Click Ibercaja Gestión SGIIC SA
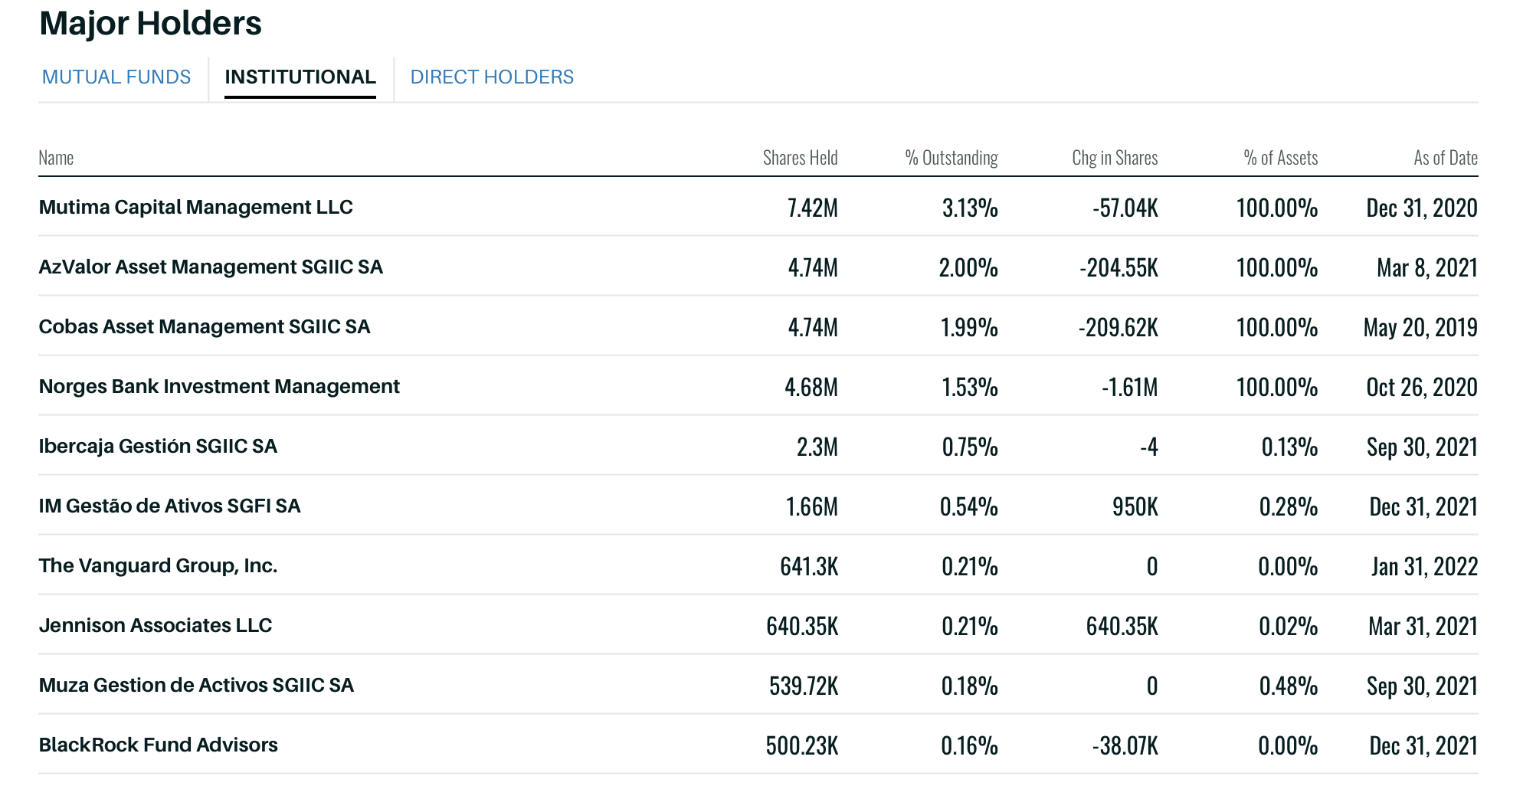The height and width of the screenshot is (786, 1523). coord(158,447)
